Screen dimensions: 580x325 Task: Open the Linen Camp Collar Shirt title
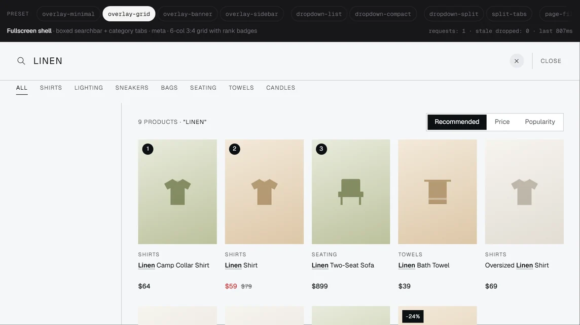coord(173,266)
